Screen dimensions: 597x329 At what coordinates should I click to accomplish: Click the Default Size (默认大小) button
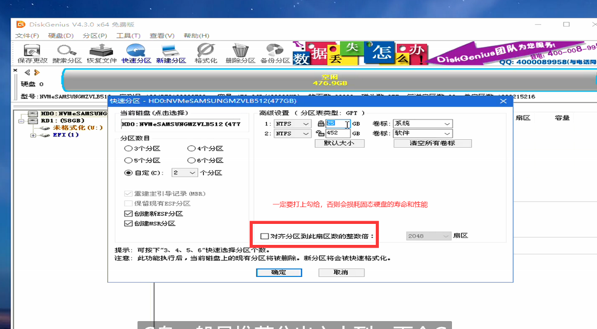click(x=339, y=143)
